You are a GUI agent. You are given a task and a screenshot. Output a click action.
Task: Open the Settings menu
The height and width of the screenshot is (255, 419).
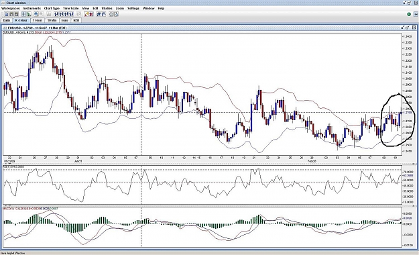pyautogui.click(x=133, y=8)
